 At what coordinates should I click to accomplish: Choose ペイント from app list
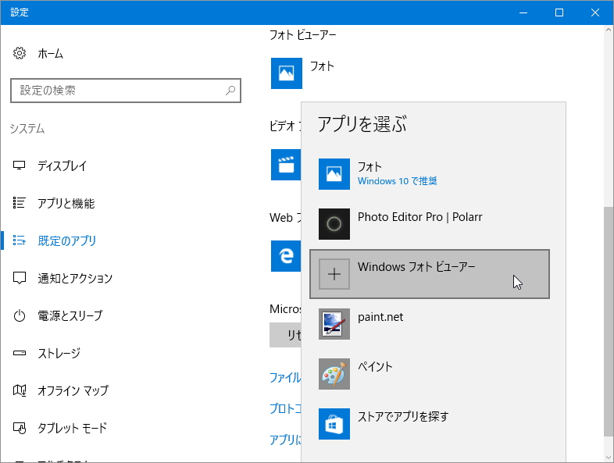[430, 374]
